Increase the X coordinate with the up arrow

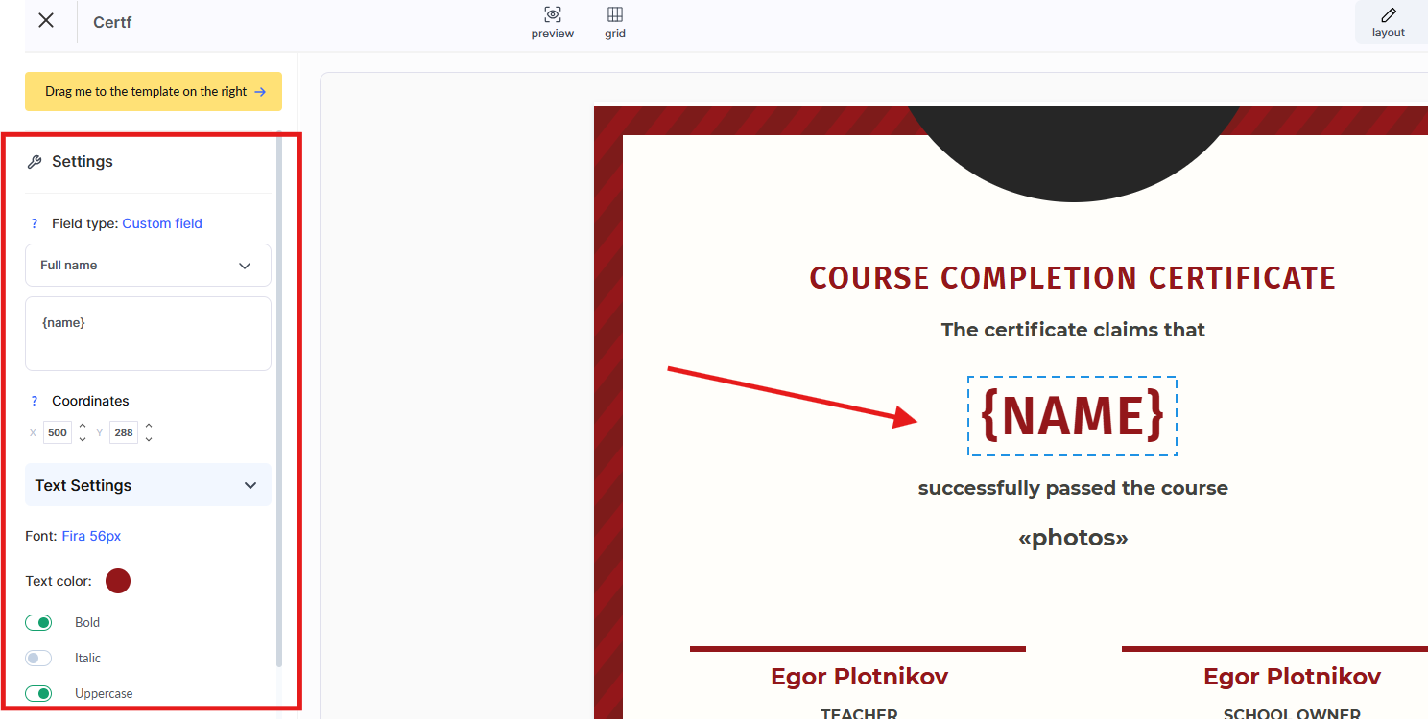(x=83, y=426)
